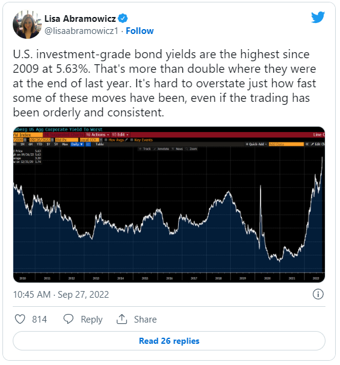Click the reply speech bubble icon

pos(68,319)
